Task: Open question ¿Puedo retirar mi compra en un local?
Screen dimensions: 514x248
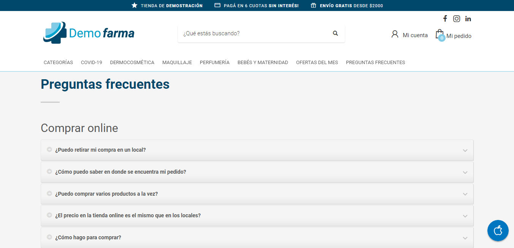Action: tap(257, 150)
